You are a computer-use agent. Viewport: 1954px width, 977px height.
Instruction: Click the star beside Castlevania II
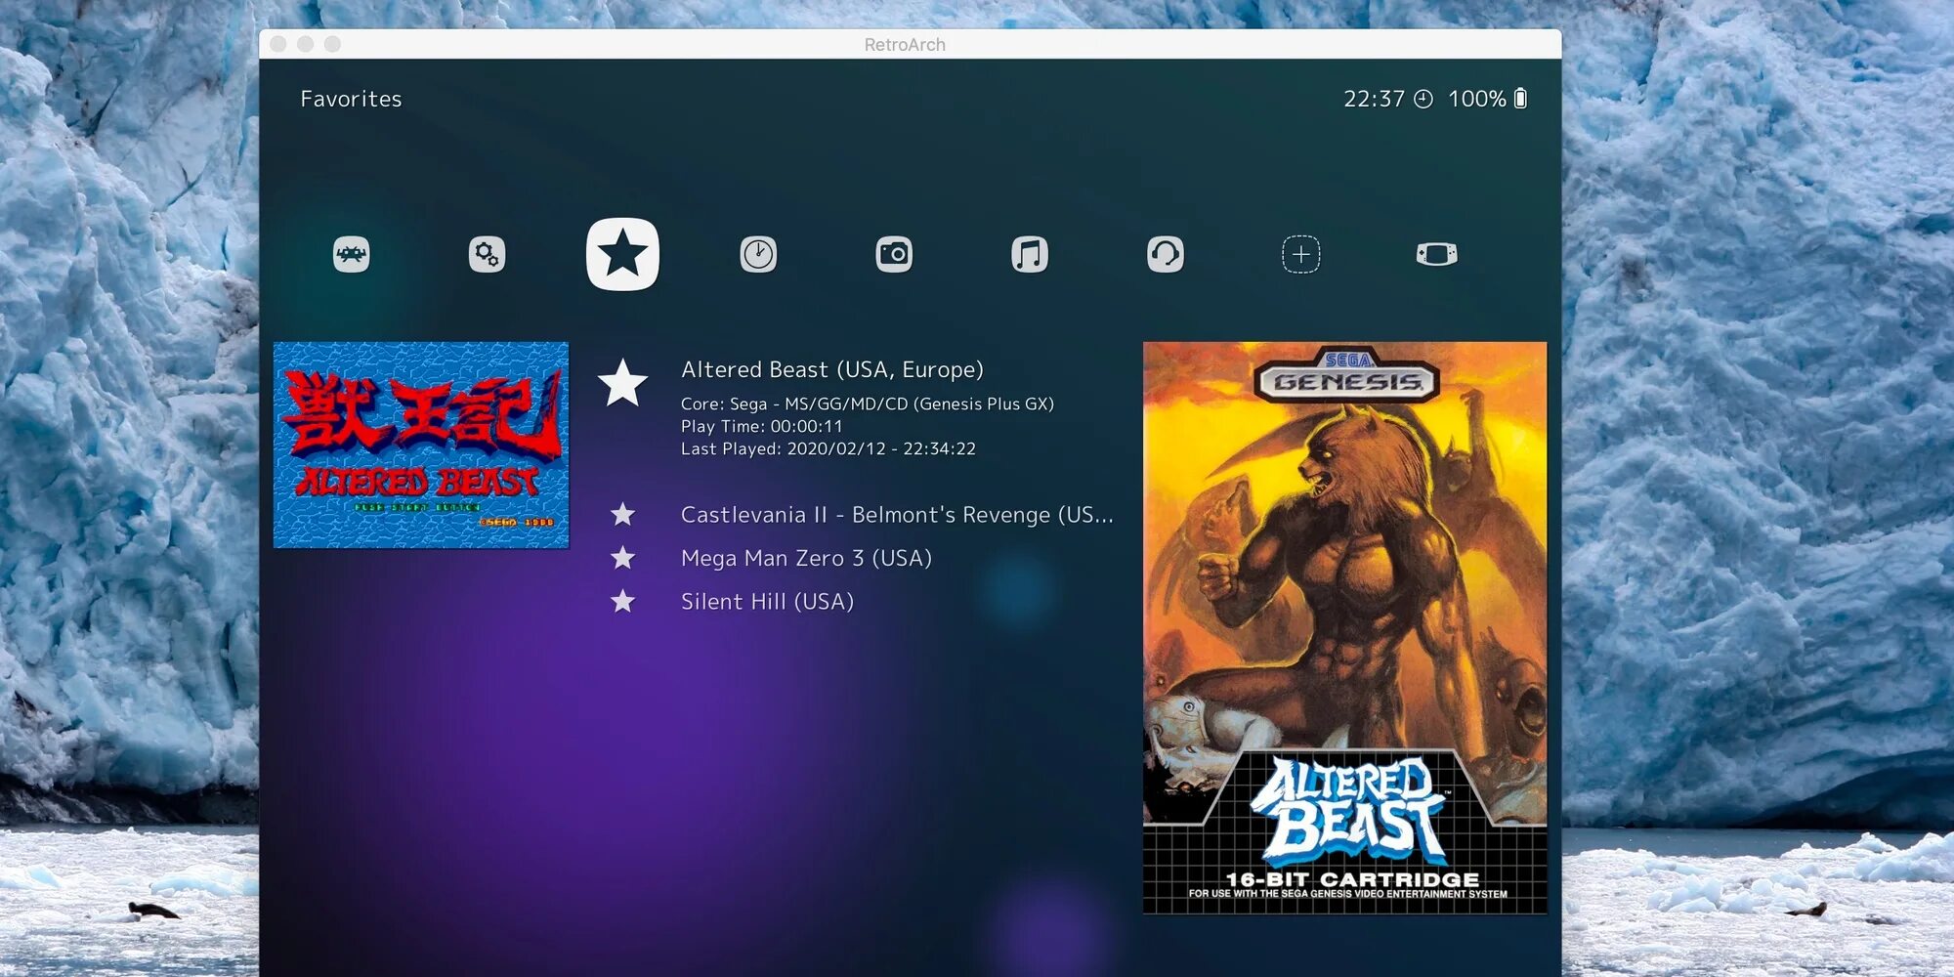622,514
